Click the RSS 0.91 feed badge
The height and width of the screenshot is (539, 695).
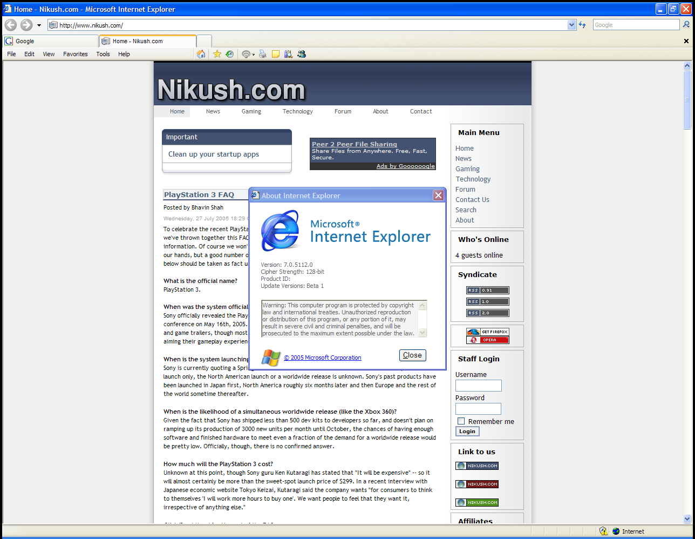coord(488,290)
